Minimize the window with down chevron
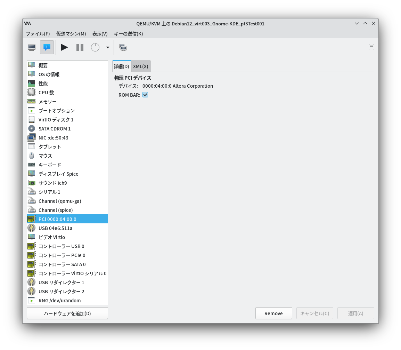 pyautogui.click(x=357, y=23)
